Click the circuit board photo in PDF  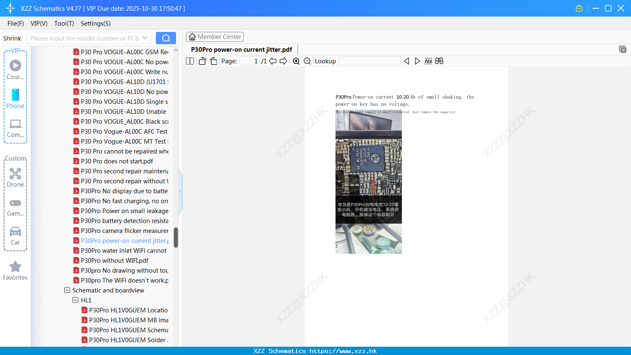tap(368, 182)
